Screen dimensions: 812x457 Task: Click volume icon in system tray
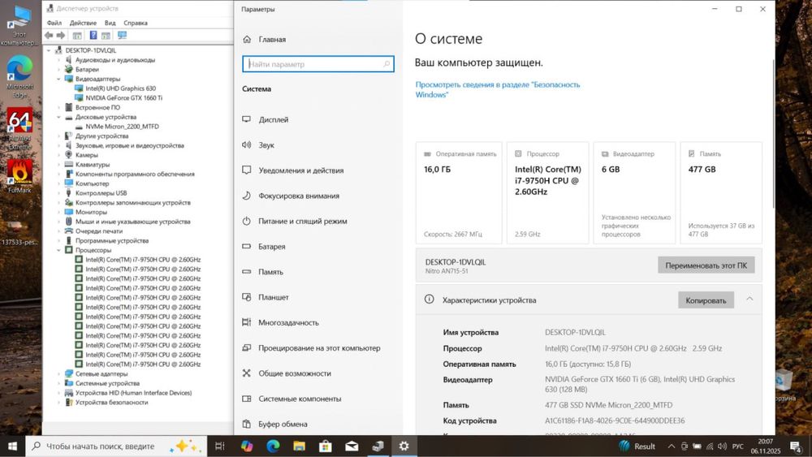click(x=723, y=446)
